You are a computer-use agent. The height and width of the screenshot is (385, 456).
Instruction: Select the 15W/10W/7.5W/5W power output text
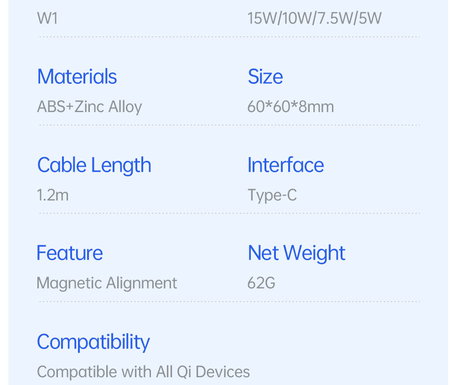pos(314,18)
